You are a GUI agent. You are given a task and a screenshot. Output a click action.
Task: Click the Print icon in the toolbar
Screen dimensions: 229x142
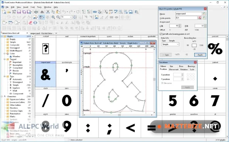point(36,12)
